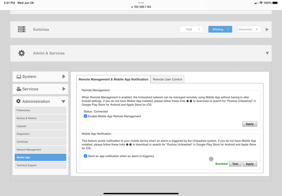
Task: Collapse the Admin & Services section
Action: (x=267, y=53)
